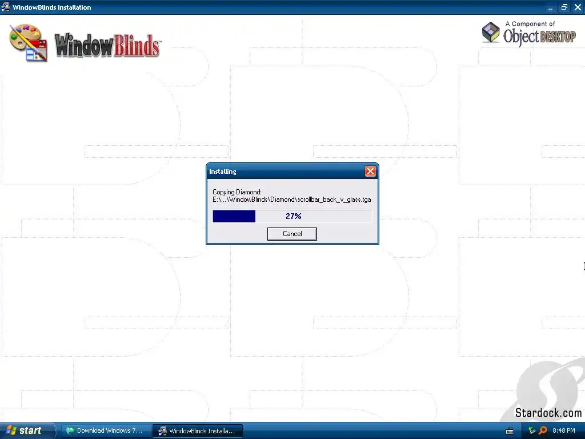Click the scrollbar_back_v_glass.tga file path text
This screenshot has width=585, height=439.
[x=292, y=199]
